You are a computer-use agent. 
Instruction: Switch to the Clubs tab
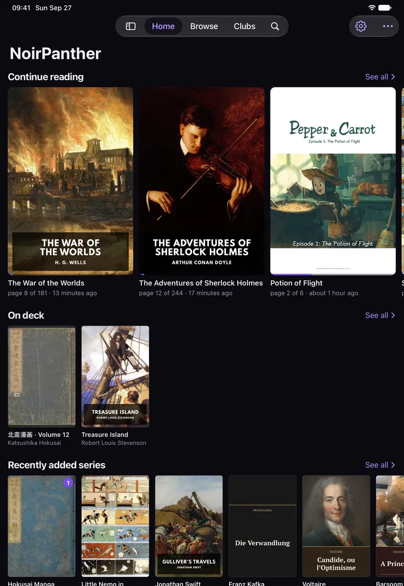click(244, 26)
